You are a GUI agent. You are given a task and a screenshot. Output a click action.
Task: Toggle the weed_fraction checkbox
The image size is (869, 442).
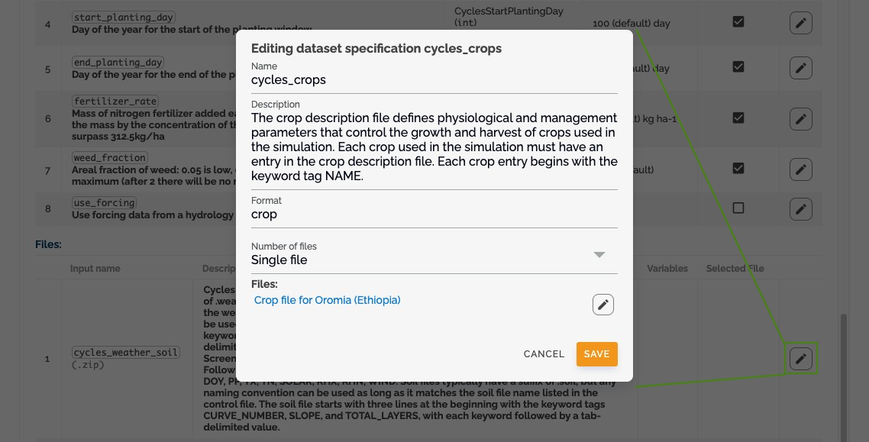coord(738,168)
